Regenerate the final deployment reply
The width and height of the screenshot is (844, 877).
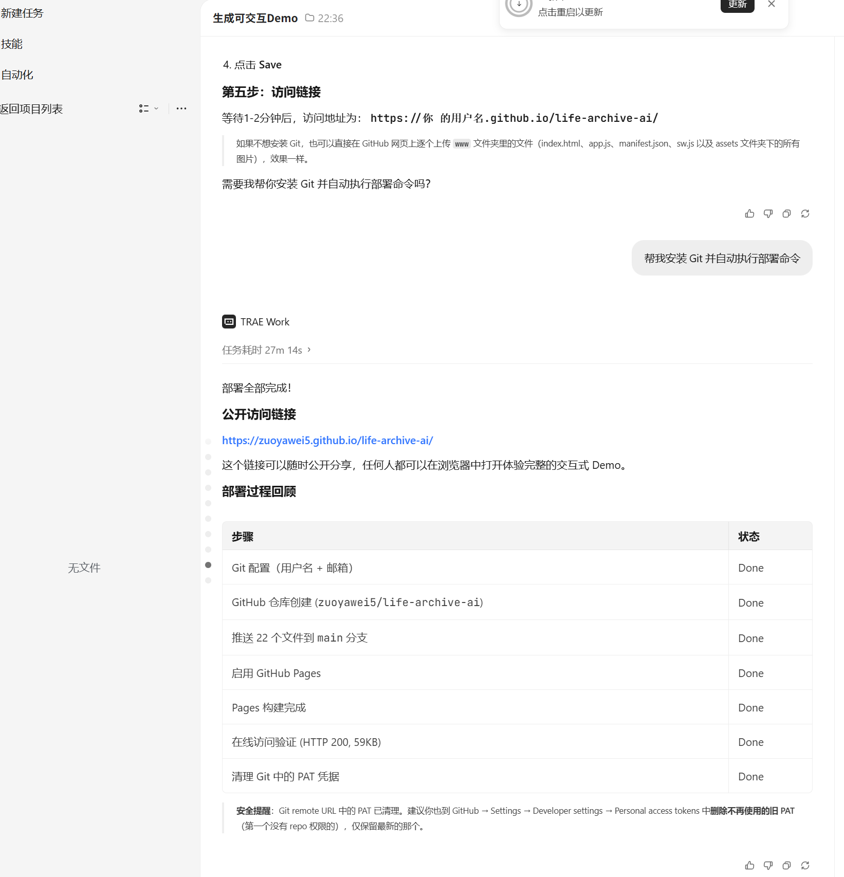[x=805, y=866]
